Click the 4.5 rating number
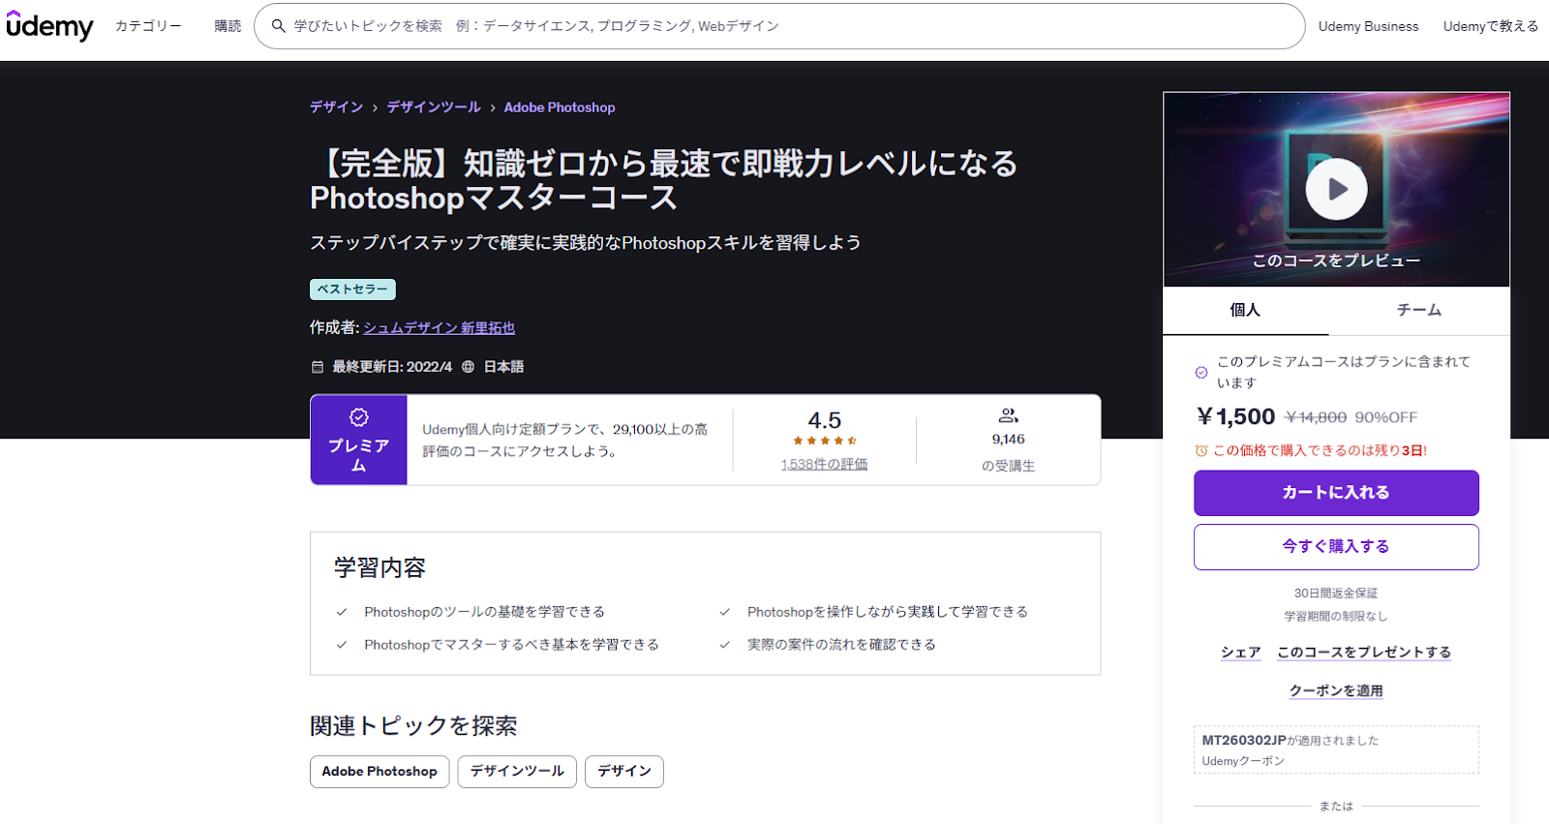This screenshot has width=1549, height=824. (825, 420)
